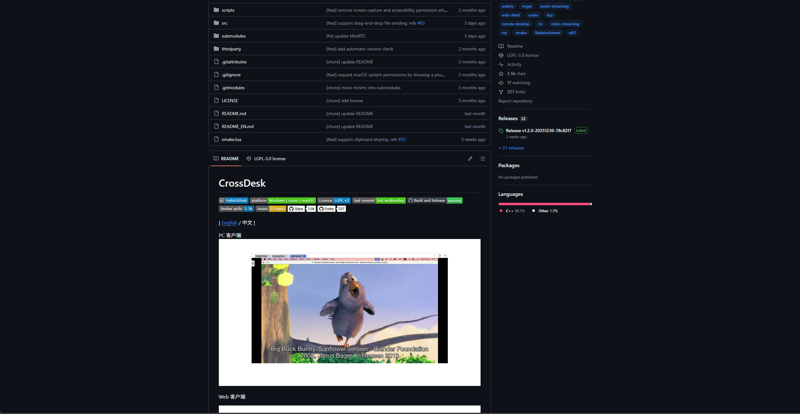Click the Build and Release passing badge
This screenshot has height=414, width=800.
coord(435,201)
